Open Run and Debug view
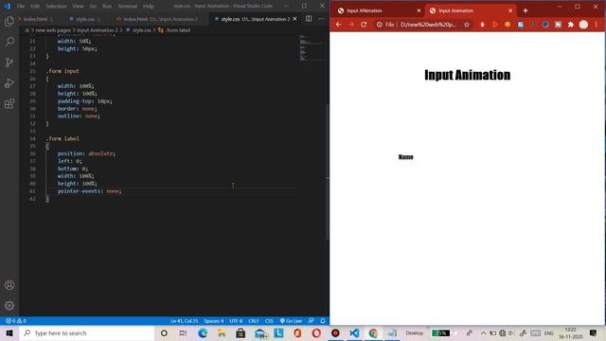Screen dimensions: 606x341 (9, 83)
